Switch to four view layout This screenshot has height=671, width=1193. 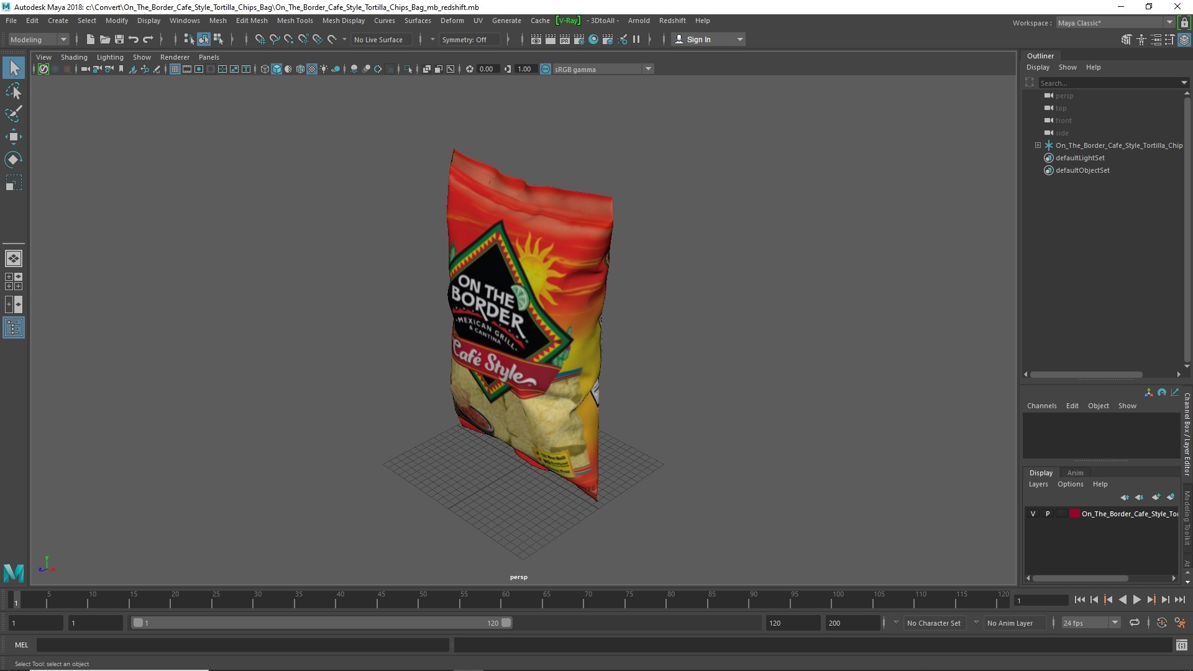pyautogui.click(x=14, y=281)
